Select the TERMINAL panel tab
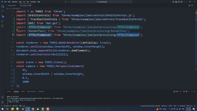197x111 pixels. pos(16,92)
